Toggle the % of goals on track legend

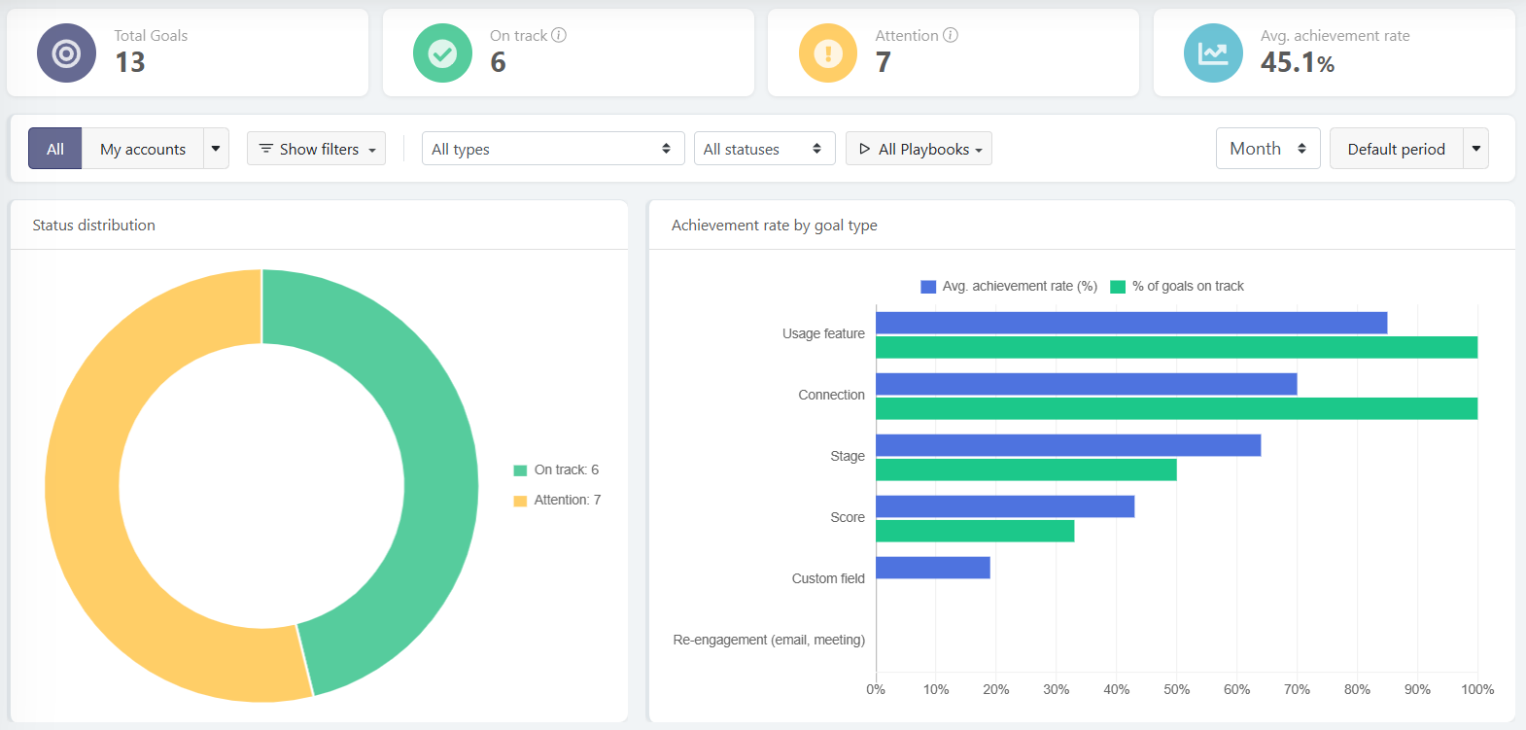tap(1177, 286)
